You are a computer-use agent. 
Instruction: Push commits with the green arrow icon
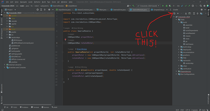tap(189, 6)
